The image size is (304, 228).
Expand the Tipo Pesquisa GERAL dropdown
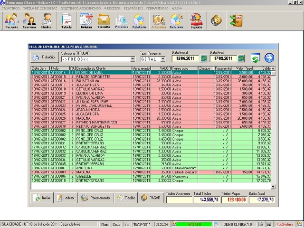163,59
